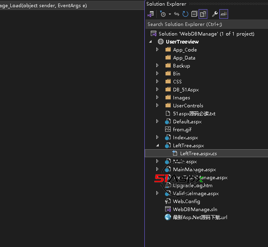Click the WebDBManage.sln solution icon

[x=168, y=209]
